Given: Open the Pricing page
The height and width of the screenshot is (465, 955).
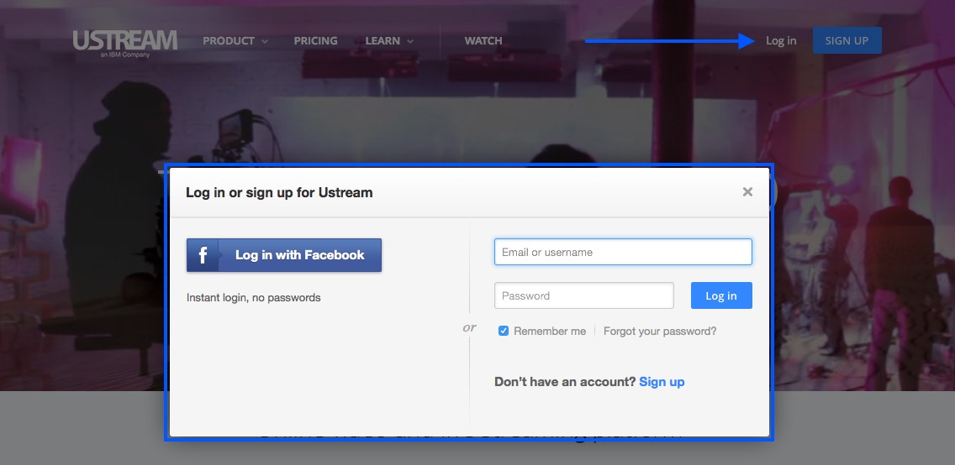Looking at the screenshot, I should point(315,41).
